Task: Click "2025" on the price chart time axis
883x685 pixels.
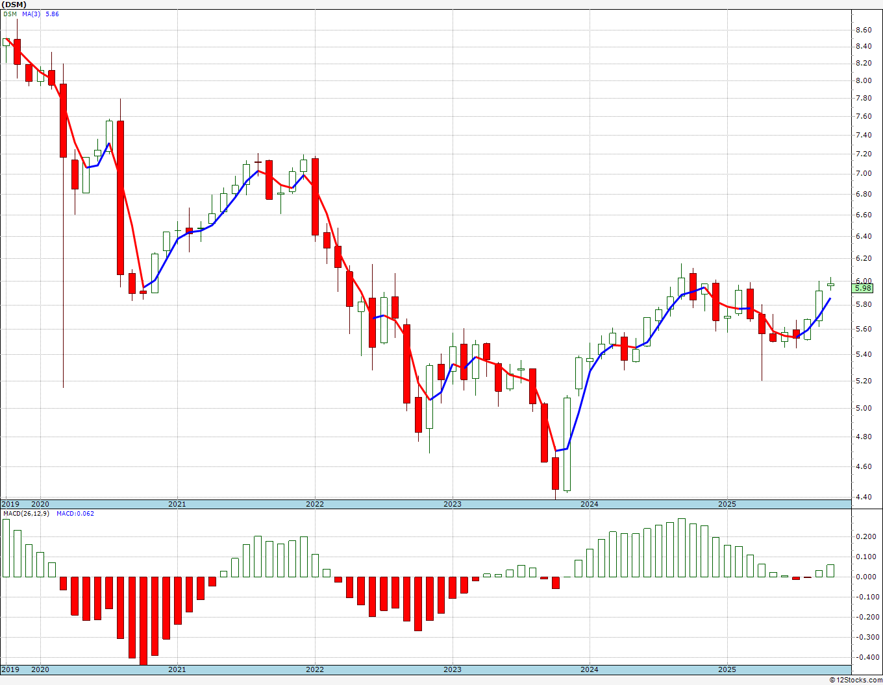Action: tap(727, 504)
